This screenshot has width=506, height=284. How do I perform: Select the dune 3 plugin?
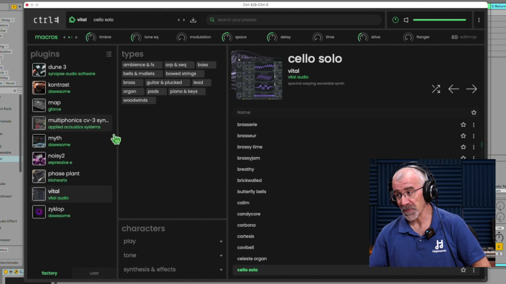tap(71, 70)
